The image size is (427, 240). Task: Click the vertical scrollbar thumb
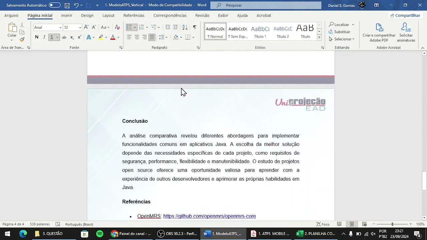click(x=424, y=180)
